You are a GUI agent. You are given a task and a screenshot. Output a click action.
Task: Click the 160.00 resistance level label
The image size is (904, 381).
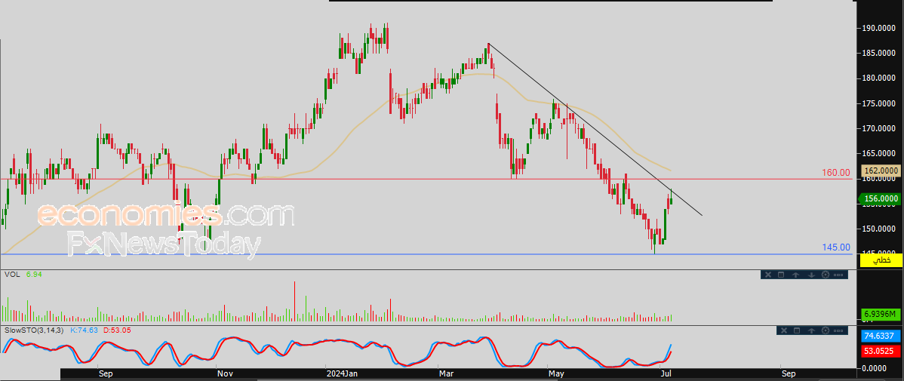click(x=837, y=172)
